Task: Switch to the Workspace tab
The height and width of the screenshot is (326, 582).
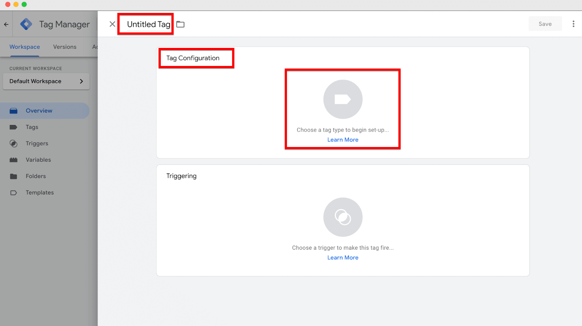Action: (25, 47)
